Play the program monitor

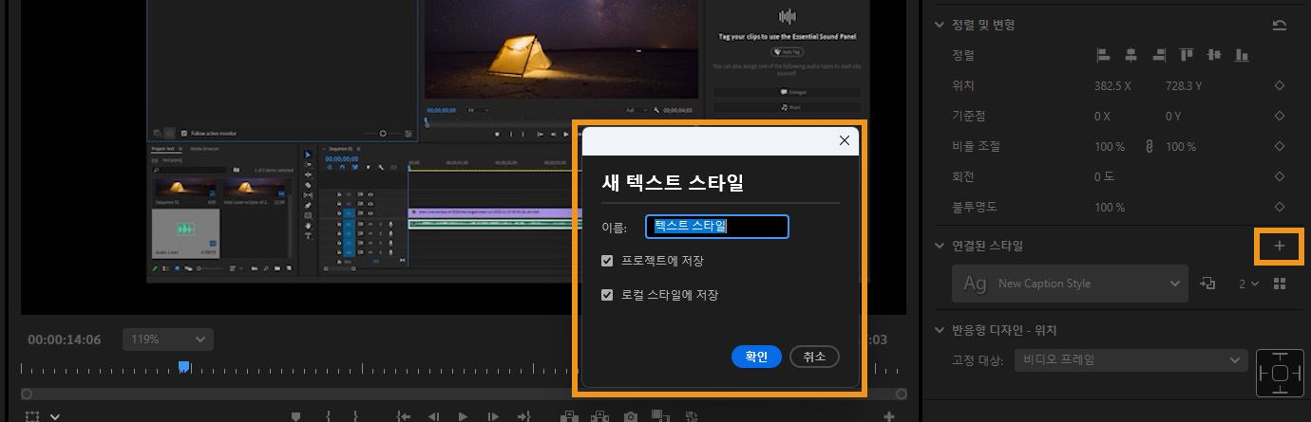(x=463, y=416)
